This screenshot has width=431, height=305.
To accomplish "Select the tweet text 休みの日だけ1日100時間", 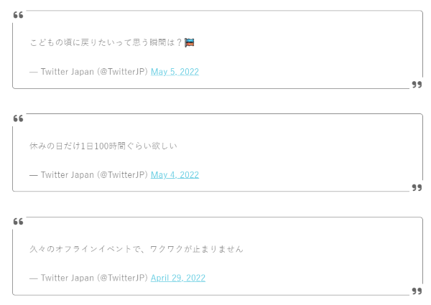I will 78,146.
